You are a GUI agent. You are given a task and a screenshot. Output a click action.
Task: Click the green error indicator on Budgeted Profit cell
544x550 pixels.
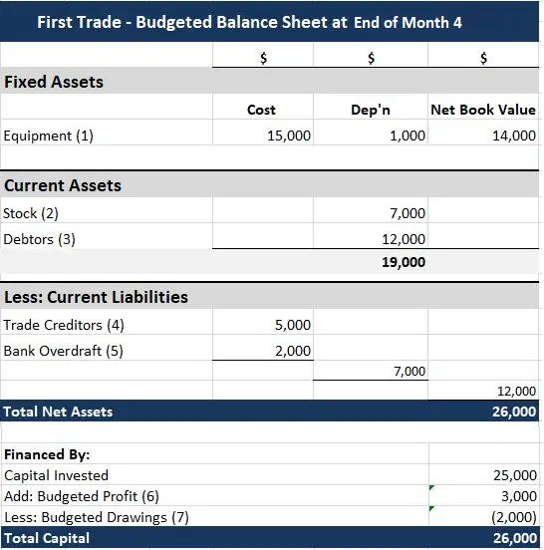tap(431, 487)
